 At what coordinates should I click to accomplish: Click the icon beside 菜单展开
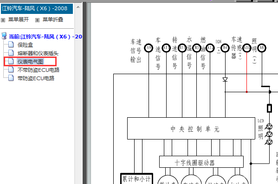click(x=3, y=20)
